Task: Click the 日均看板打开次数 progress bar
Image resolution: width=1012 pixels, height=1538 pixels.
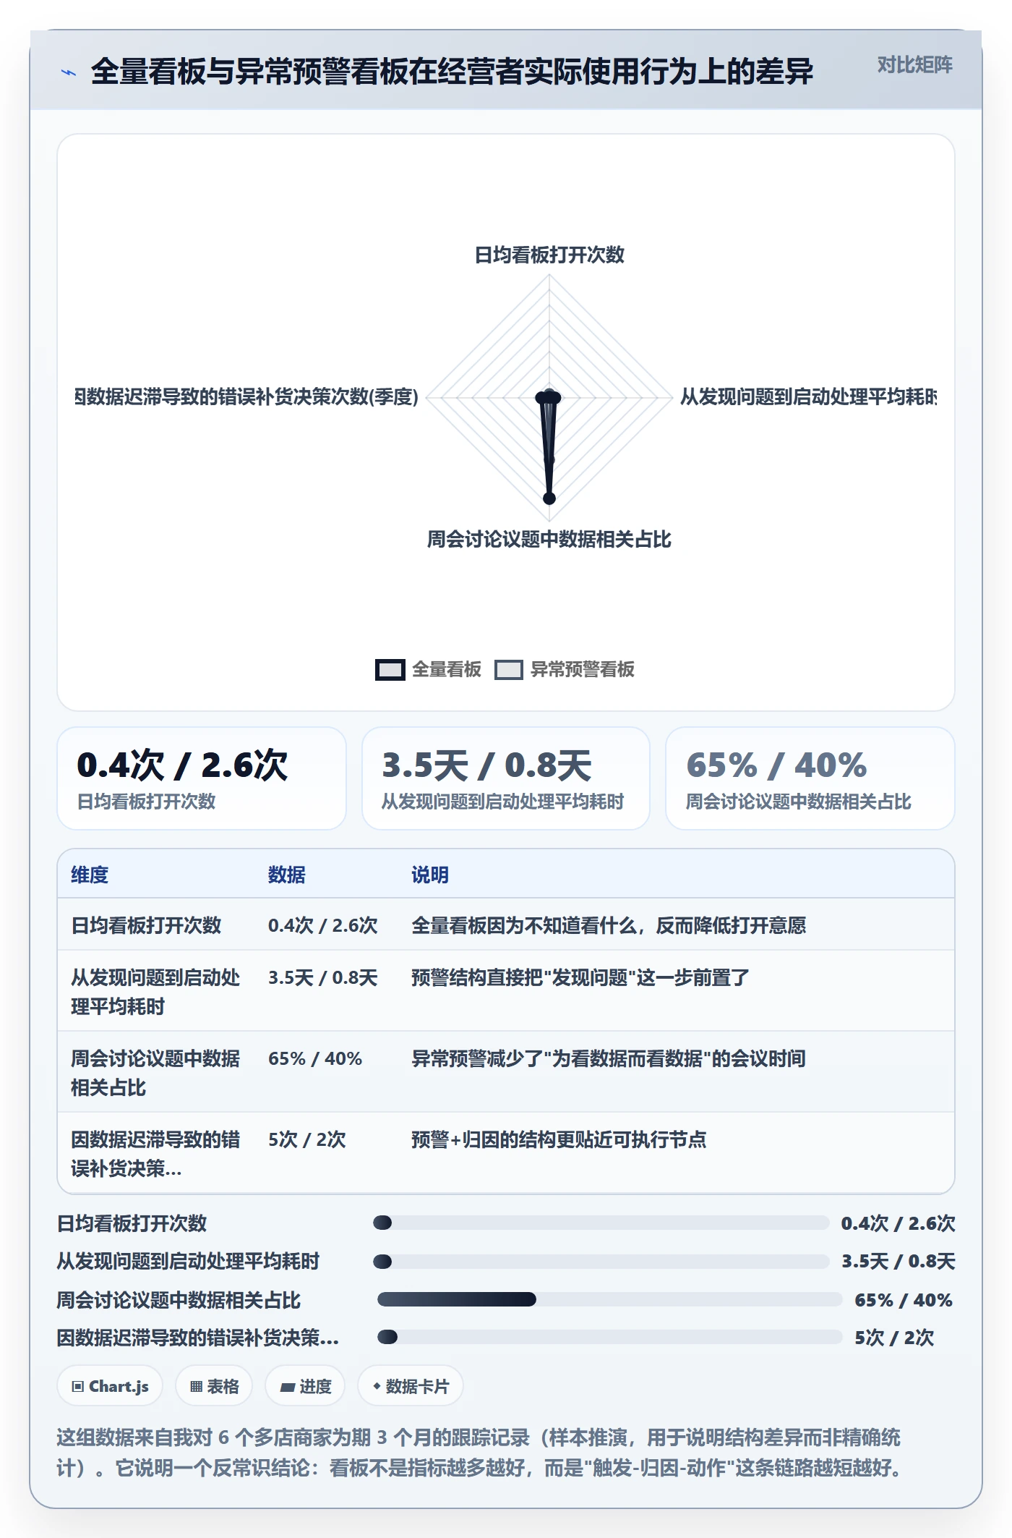Action: pos(601,1223)
